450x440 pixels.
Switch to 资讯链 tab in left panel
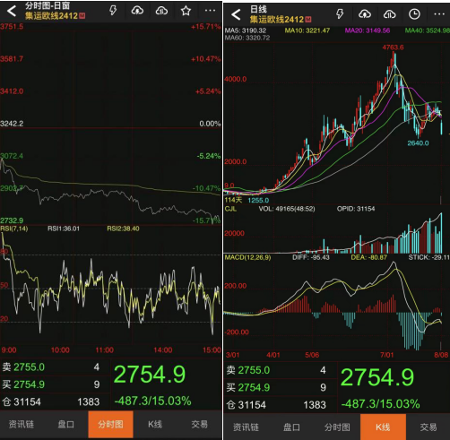pos(22,424)
